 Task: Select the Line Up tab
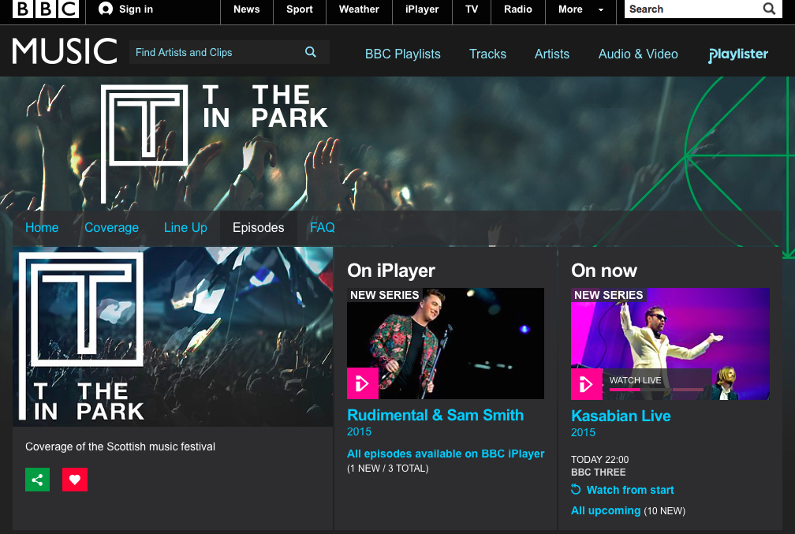coord(185,228)
